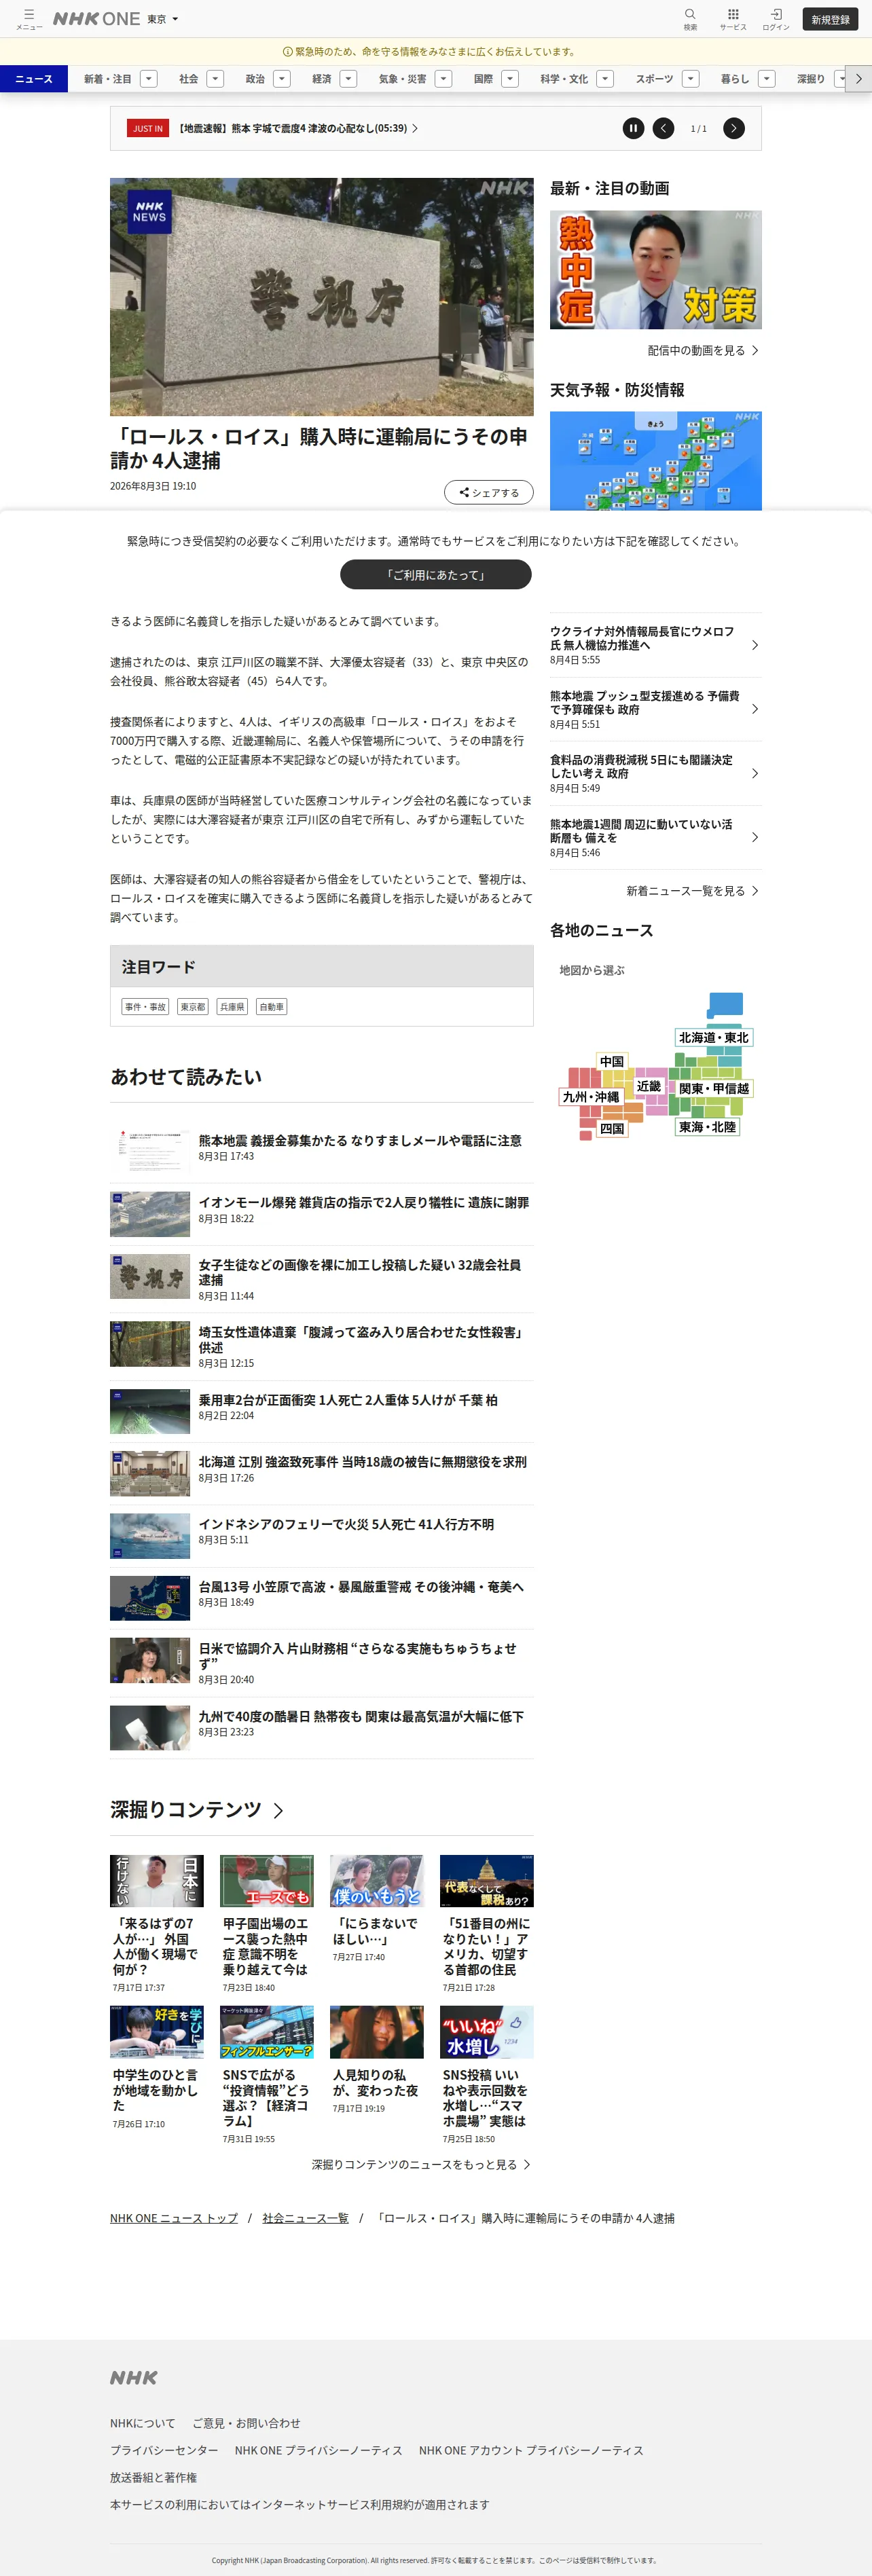Select the 兵庫県 keyword tag

point(232,1006)
